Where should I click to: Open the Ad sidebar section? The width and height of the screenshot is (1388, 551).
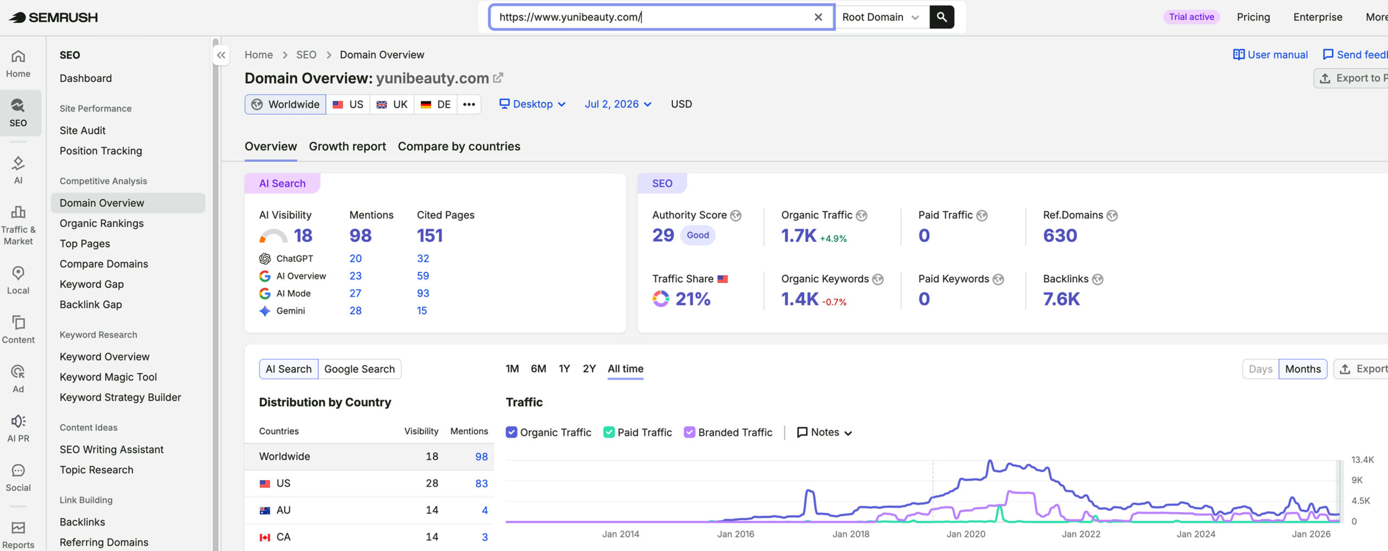pos(18,379)
